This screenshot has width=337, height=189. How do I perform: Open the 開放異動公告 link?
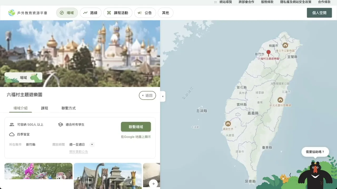79,152
